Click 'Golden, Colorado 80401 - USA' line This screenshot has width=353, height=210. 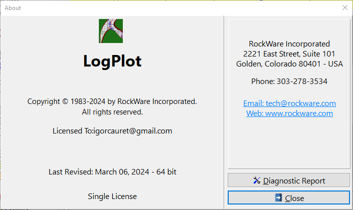pyautogui.click(x=289, y=64)
